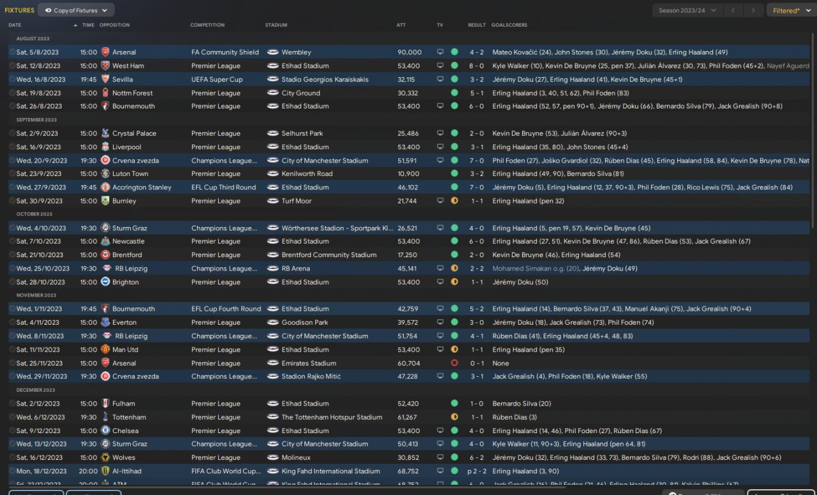Sort fixtures by the Att column header

(x=401, y=25)
